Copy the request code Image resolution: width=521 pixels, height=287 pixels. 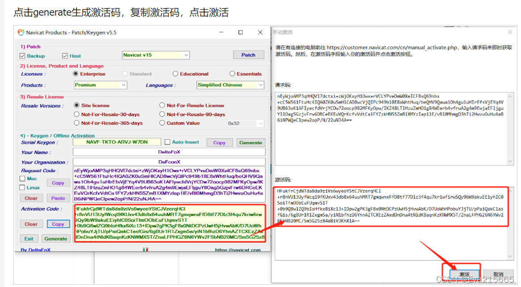58,183
